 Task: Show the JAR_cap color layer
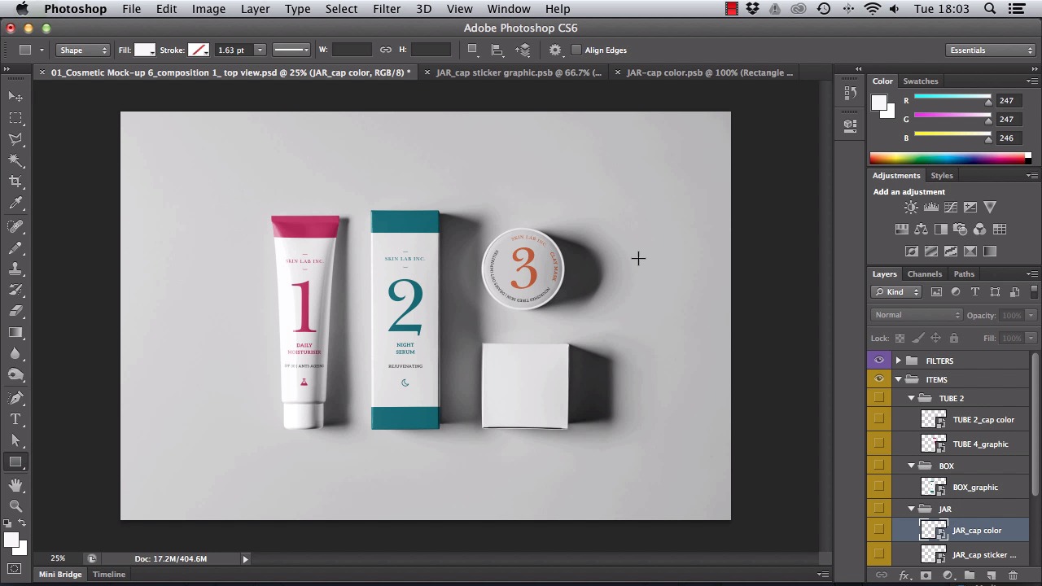pos(878,531)
